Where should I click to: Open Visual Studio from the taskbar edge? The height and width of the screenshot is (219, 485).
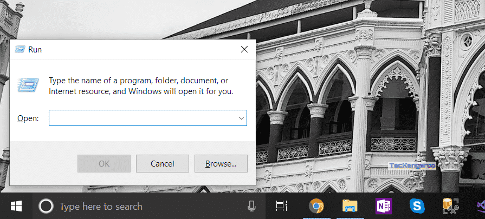tap(480, 206)
